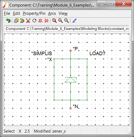Click the Duplicate toolbar icon
This screenshot has width=134, height=137.
16,21
